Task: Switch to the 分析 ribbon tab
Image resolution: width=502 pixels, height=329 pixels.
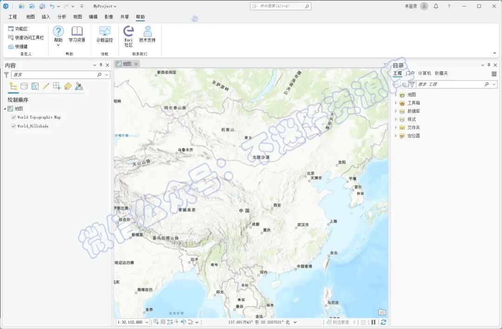Action: [62, 17]
